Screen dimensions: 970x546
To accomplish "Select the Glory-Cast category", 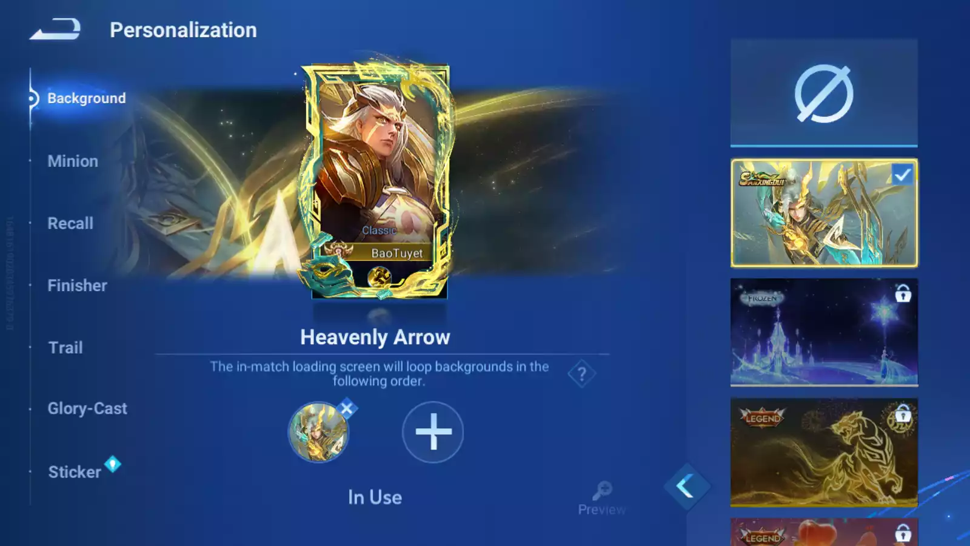I will coord(87,409).
